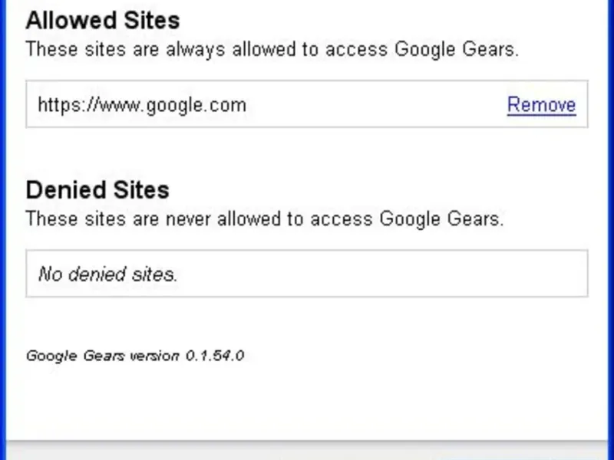
Task: Click the Allowed Sites heading
Action: pyautogui.click(x=103, y=21)
